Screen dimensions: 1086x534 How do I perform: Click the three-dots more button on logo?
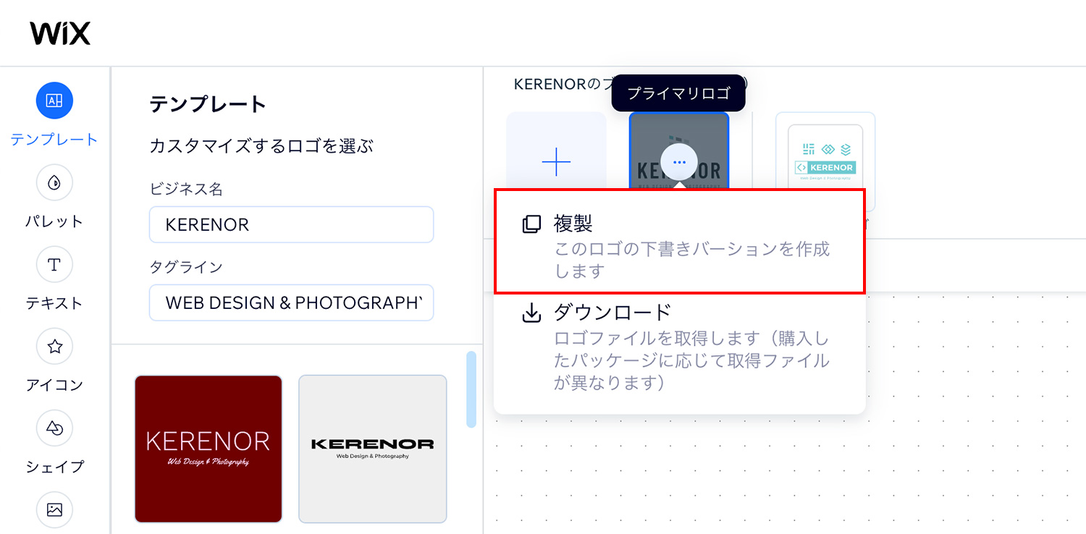point(679,162)
